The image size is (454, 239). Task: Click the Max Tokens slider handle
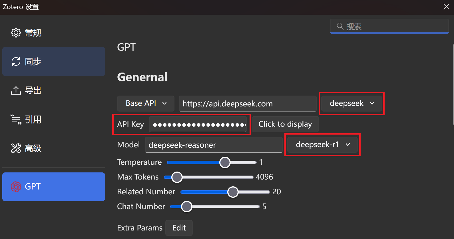click(177, 177)
